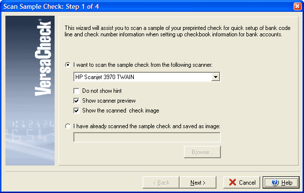Uncheck the Show scanner preview checkbox
Screen dimensions: 304x193
tap(76, 101)
